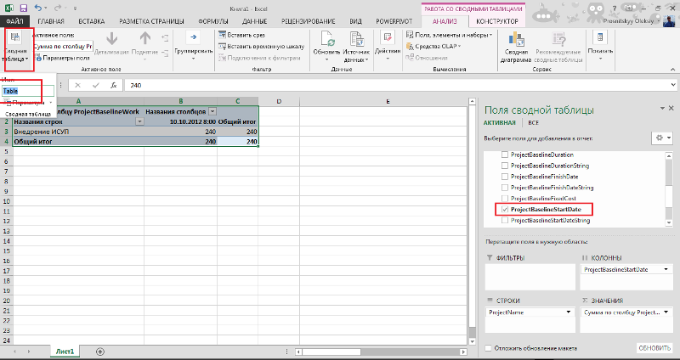This screenshot has width=680, height=360.
Task: Click the confirm checkmark in formula bar
Action: point(96,86)
